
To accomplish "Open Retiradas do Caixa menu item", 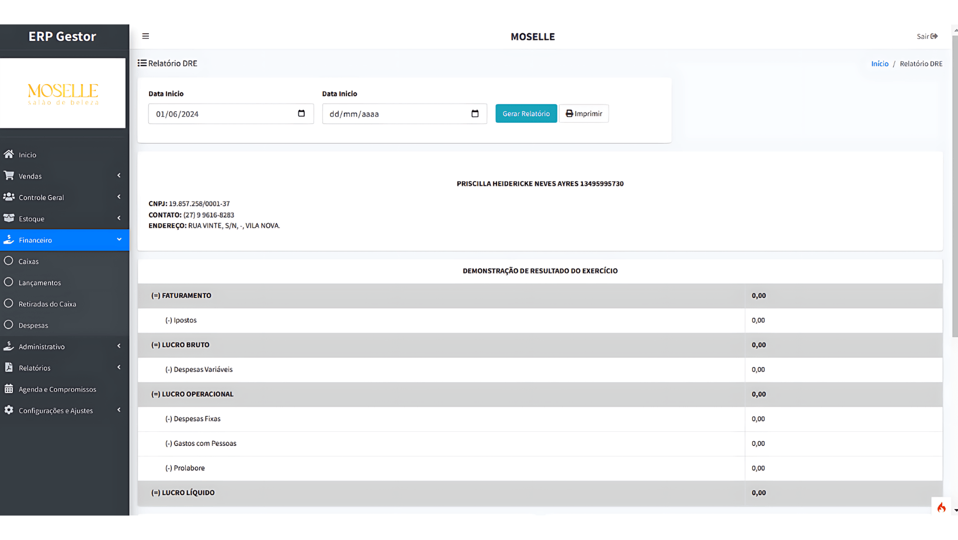I will [x=47, y=304].
